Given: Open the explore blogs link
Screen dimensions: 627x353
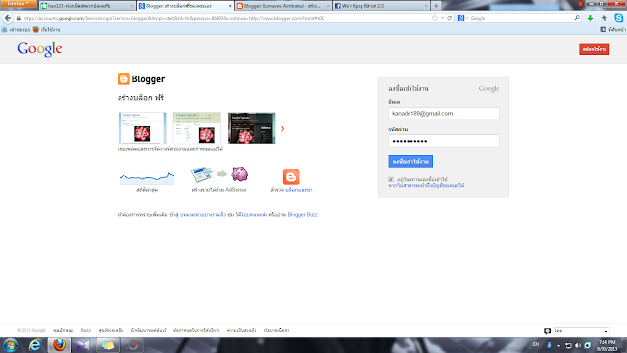Looking at the screenshot, I should (x=298, y=190).
